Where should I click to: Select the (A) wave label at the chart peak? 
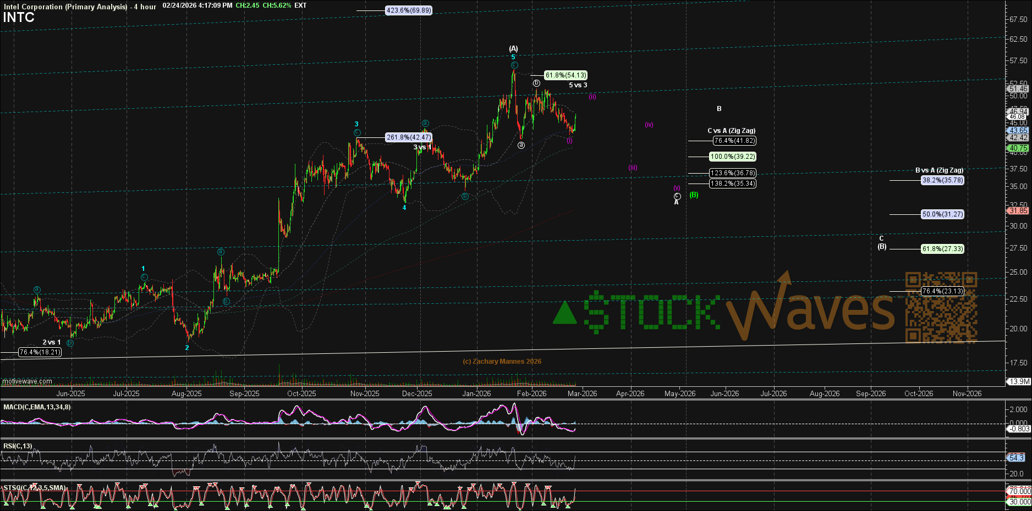(513, 49)
